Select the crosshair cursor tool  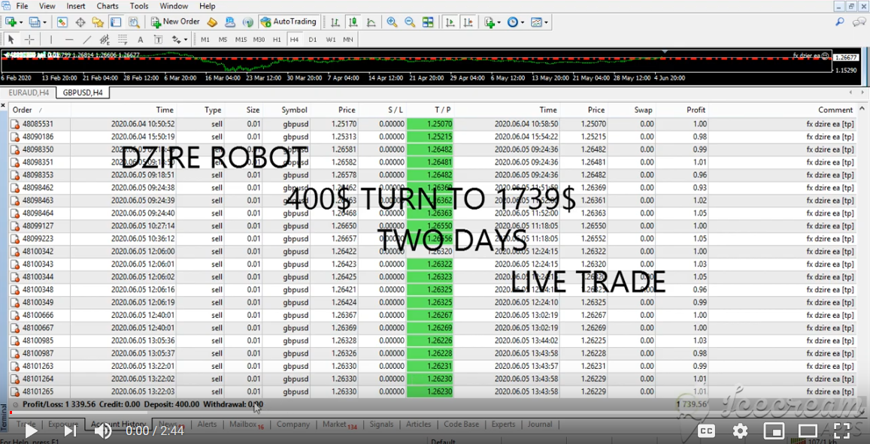click(29, 40)
